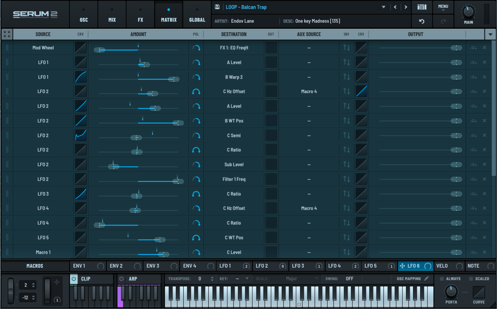Click the OSC Mapping pencil icon

pos(427,279)
